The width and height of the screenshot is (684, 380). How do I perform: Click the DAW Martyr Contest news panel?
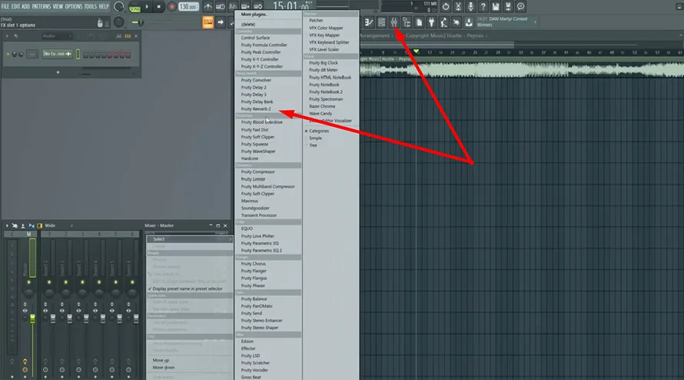coord(506,22)
